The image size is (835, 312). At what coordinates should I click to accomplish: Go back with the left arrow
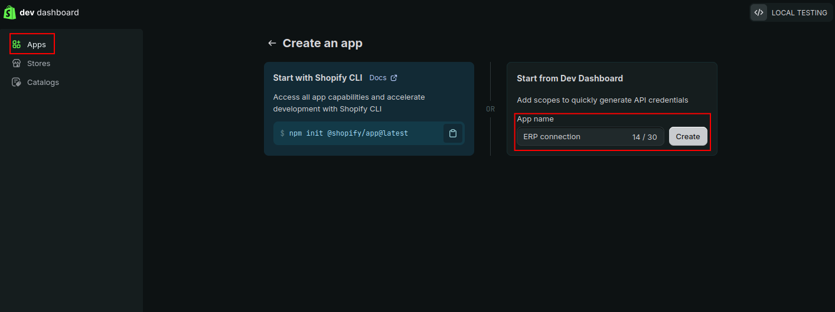(272, 43)
